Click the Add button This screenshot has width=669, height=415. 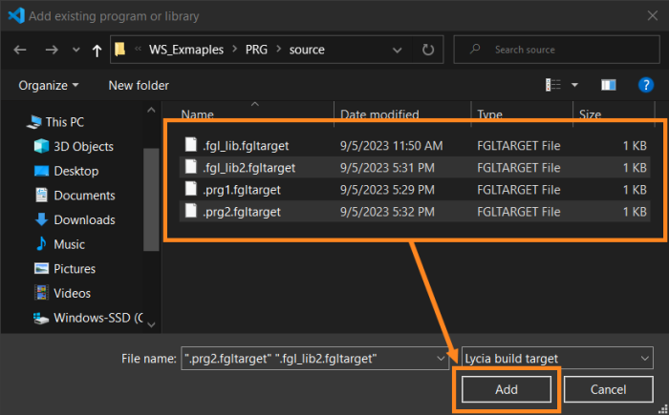[506, 389]
